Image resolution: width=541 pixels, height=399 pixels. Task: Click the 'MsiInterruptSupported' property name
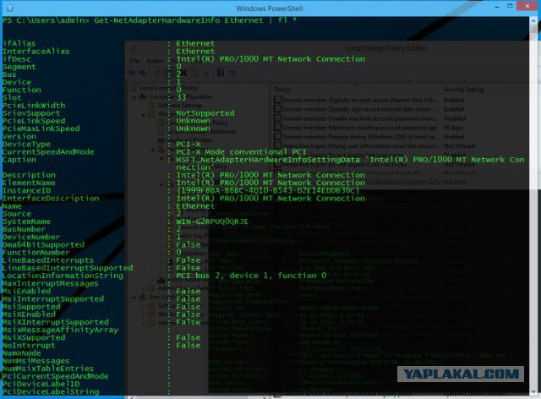click(x=52, y=299)
